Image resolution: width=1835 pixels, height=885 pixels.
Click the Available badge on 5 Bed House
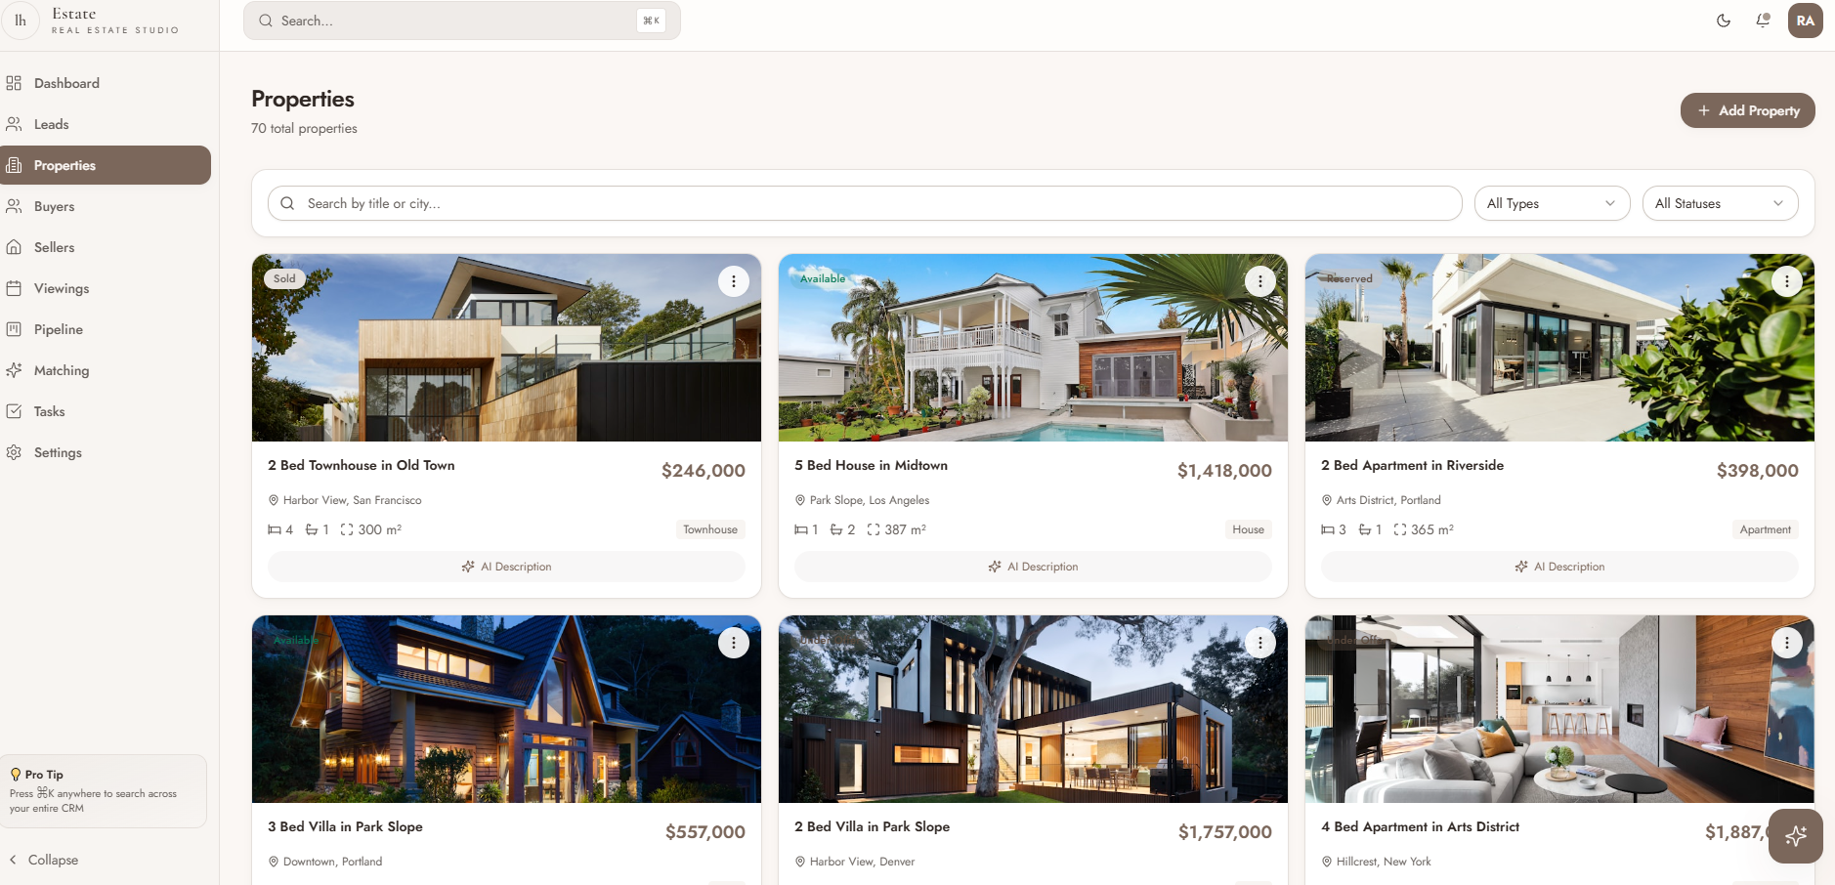(823, 278)
